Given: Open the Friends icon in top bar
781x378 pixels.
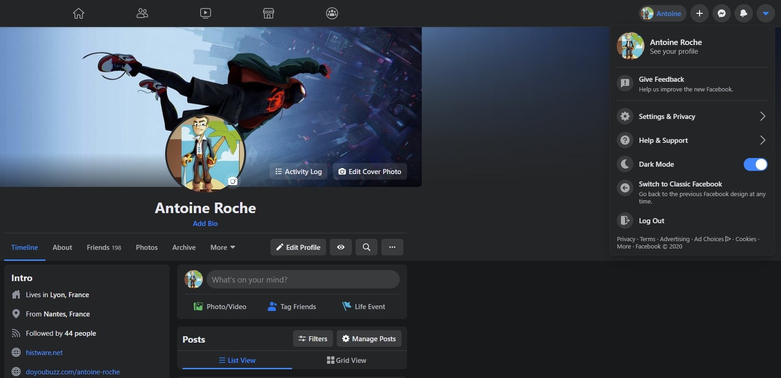Looking at the screenshot, I should pos(142,13).
